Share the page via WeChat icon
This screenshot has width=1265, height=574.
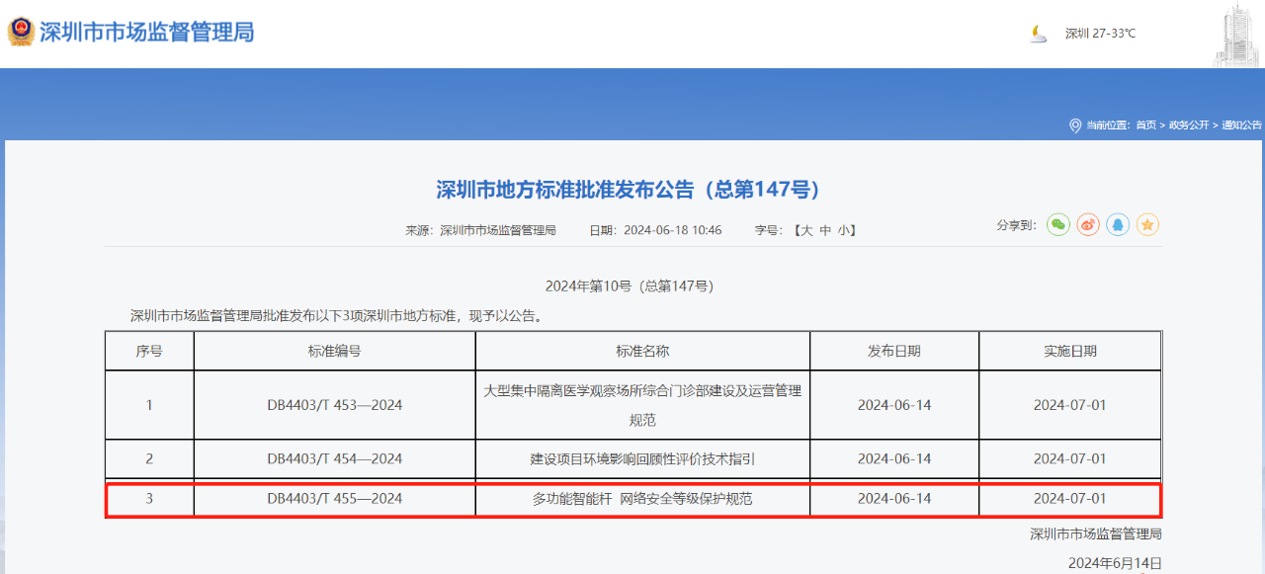tap(1058, 225)
